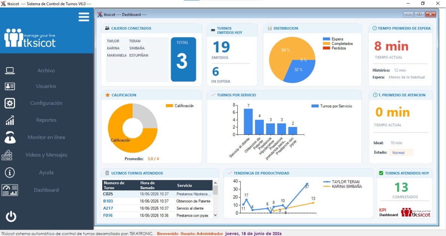Click the Configuración gear icon
The width and height of the screenshot is (446, 236).
tap(10, 103)
